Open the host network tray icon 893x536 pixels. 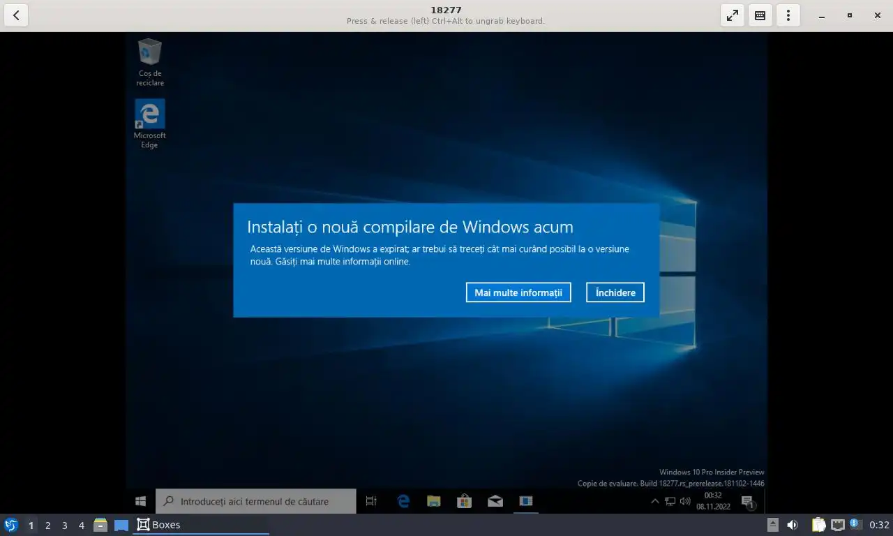point(837,525)
